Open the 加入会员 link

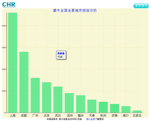90,119
